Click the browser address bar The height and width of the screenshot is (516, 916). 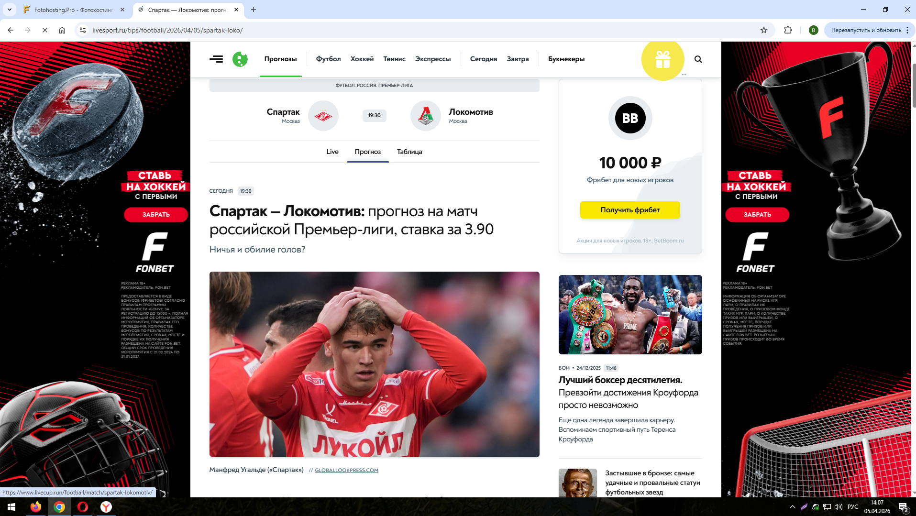click(x=421, y=30)
